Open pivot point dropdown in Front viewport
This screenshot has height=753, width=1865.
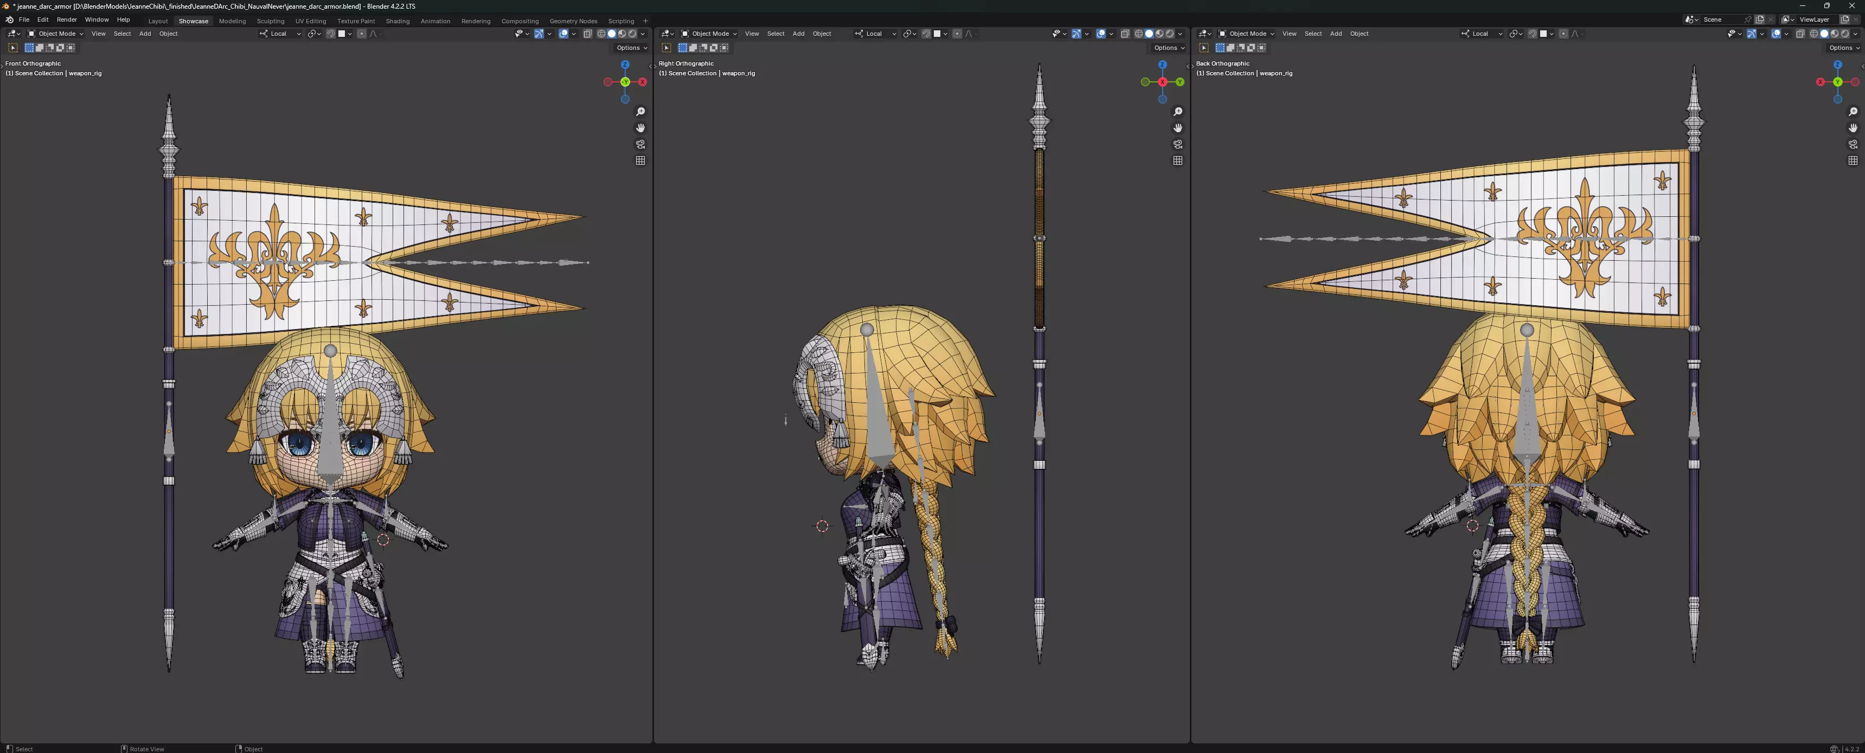(314, 33)
